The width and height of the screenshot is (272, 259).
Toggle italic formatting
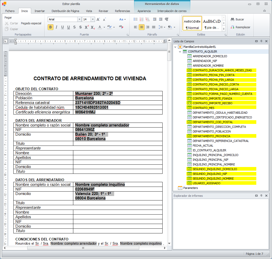(56, 27)
